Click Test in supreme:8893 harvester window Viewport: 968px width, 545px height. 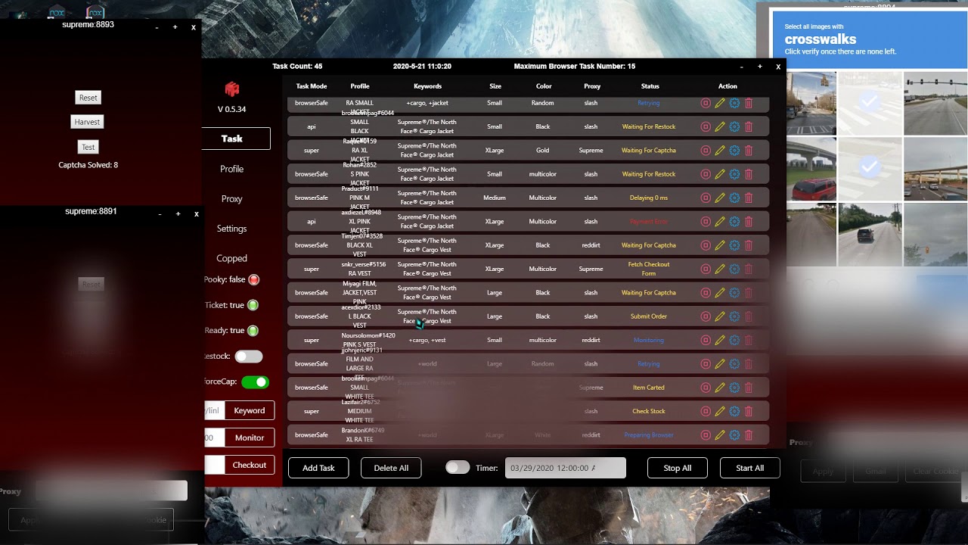[x=88, y=147]
